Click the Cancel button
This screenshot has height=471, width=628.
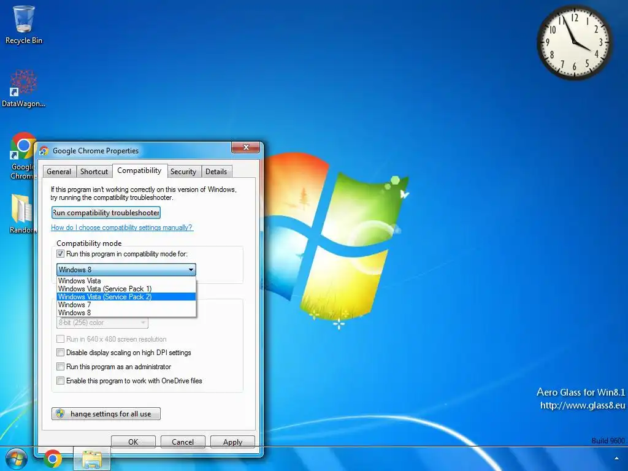point(183,442)
